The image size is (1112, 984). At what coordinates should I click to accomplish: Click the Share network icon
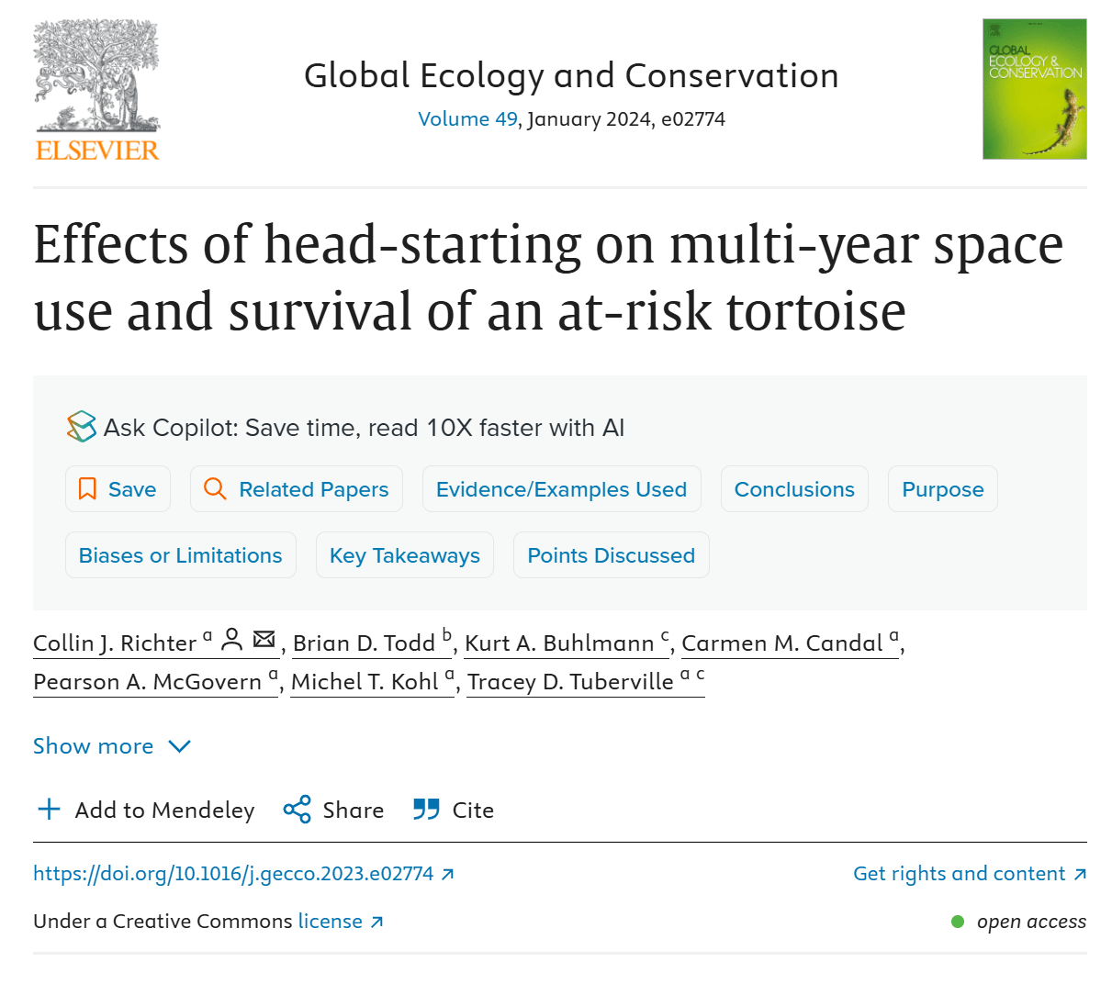point(298,810)
